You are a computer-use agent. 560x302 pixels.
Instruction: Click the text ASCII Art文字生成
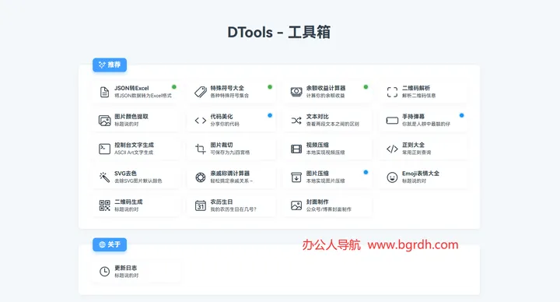click(134, 153)
